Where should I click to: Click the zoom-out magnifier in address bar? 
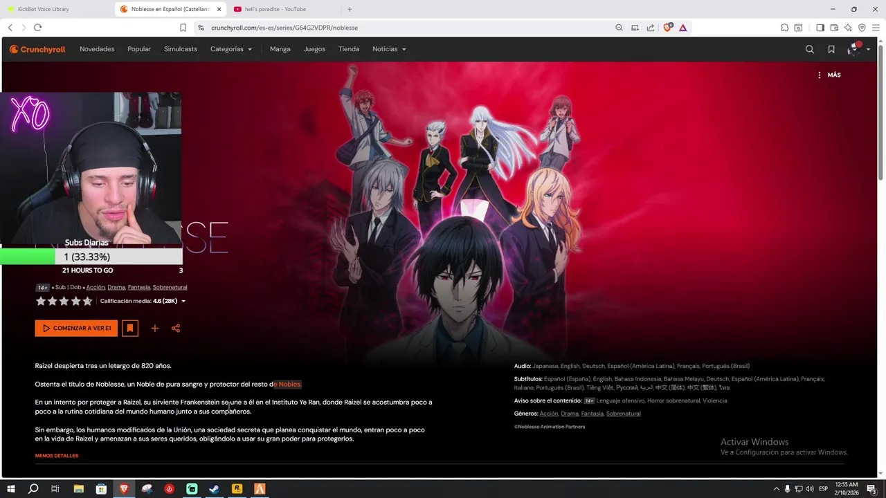point(619,28)
